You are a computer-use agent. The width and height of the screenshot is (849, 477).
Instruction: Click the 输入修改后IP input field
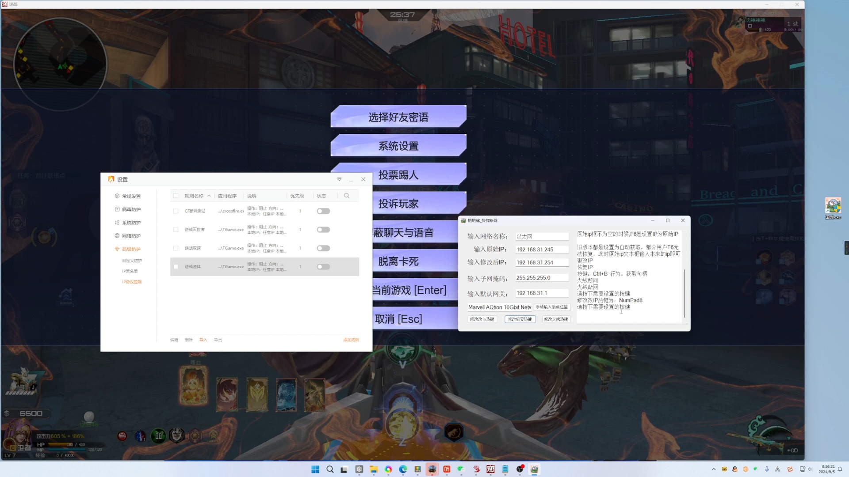[x=542, y=262]
